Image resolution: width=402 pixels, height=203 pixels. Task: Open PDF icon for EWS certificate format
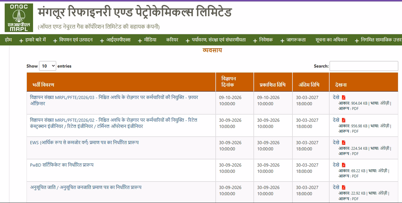(x=344, y=143)
